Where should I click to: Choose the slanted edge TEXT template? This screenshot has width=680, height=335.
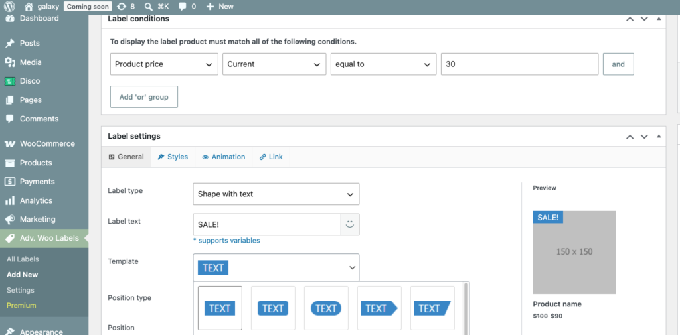pos(432,308)
